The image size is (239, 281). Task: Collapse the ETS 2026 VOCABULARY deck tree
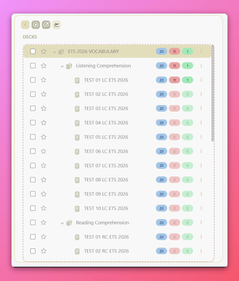[x=54, y=52]
